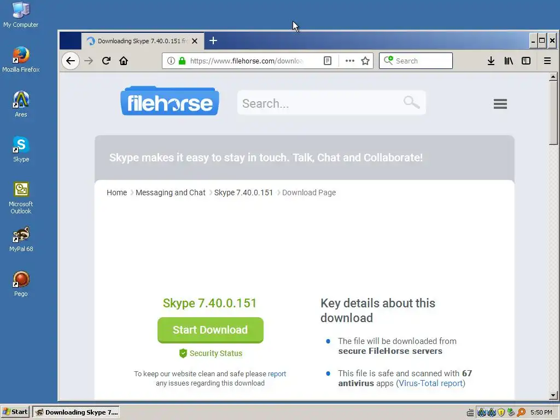Click the orange magnifier tray icon
The height and width of the screenshot is (420, 560).
tap(521, 412)
